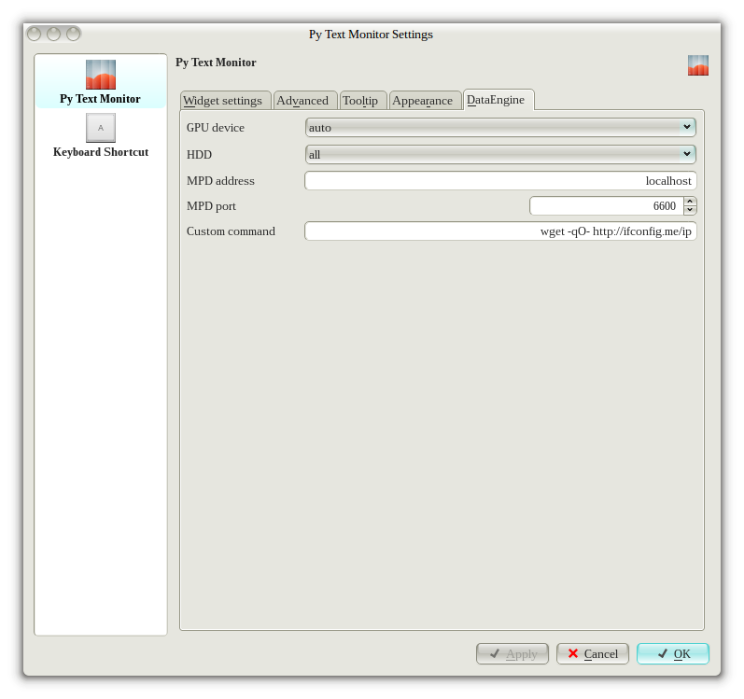
Task: Switch to the Widget settings tab
Action: [x=223, y=101]
